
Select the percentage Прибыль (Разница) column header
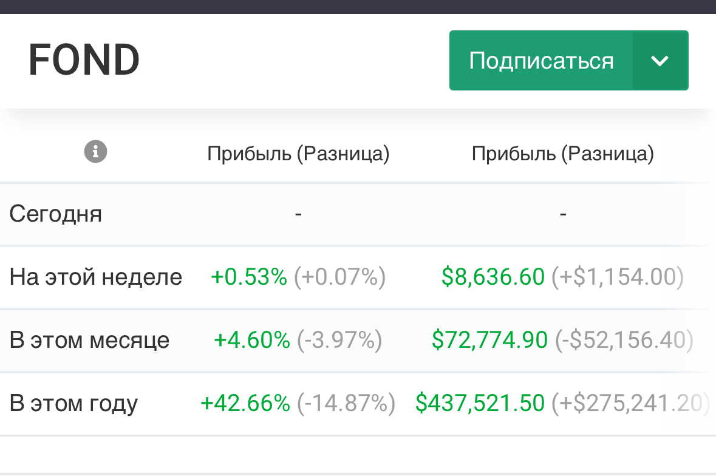click(x=298, y=154)
